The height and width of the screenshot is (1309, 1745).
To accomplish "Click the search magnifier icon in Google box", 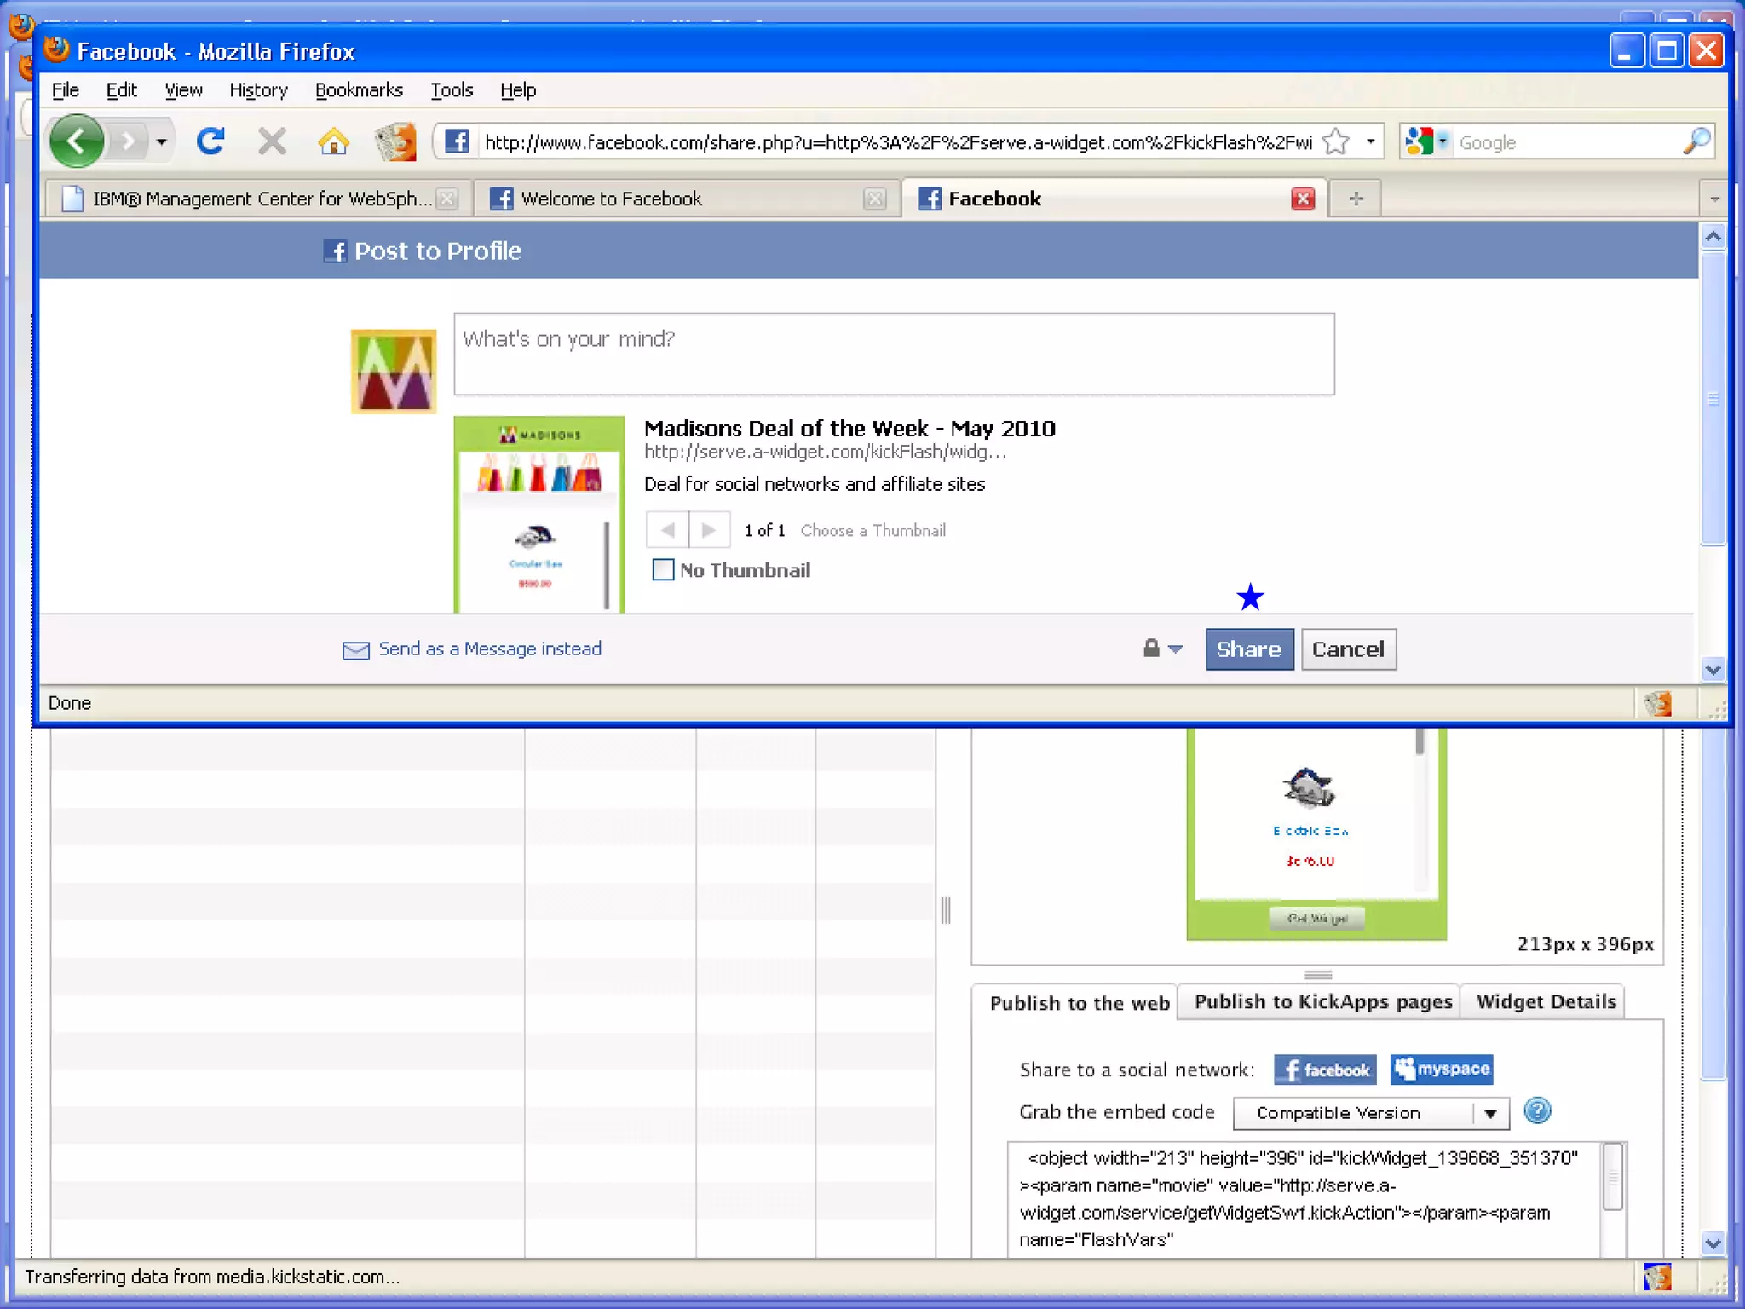I will pos(1696,141).
